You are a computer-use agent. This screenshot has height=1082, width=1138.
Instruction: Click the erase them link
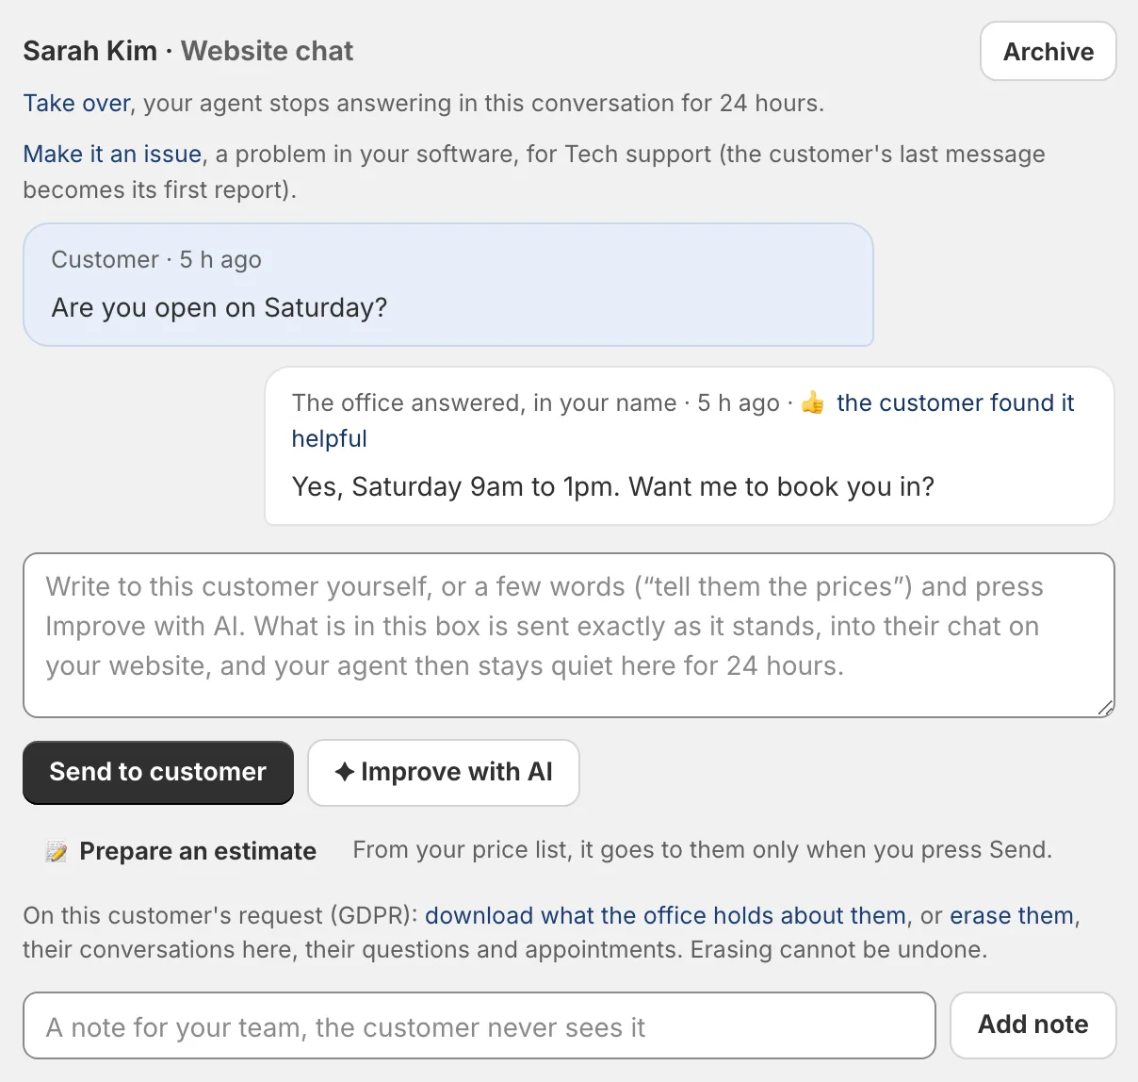(x=1012, y=915)
